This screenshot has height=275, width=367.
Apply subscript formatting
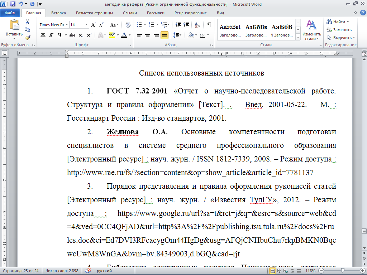pyautogui.click(x=81, y=35)
